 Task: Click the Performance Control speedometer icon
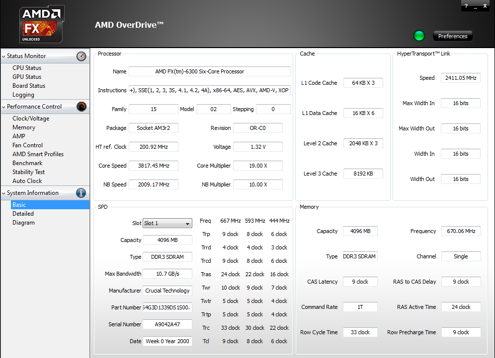tap(81, 107)
